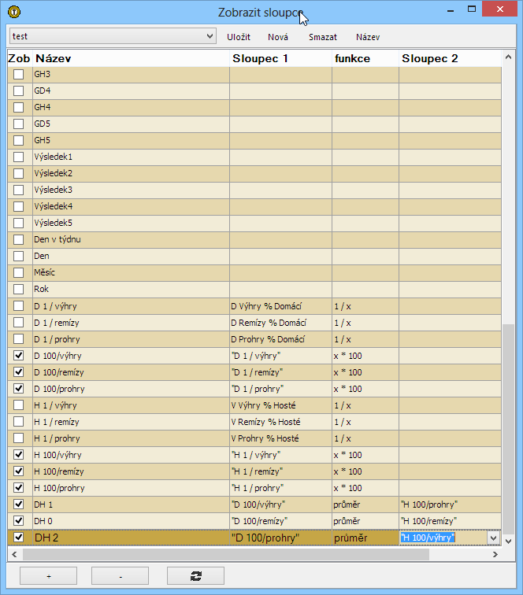Select the průměr function cell in DH 1 row

[x=365, y=504]
